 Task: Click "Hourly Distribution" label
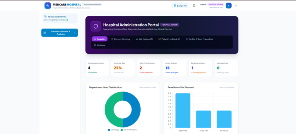click(227, 88)
